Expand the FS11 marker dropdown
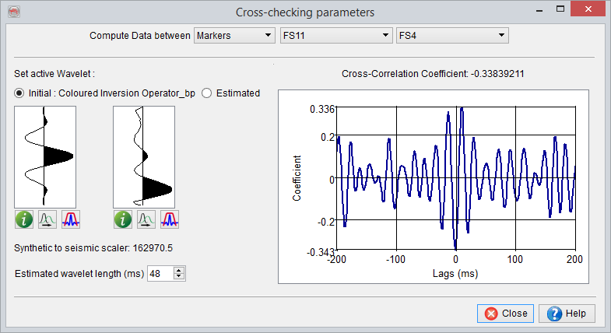611x333 pixels. [335, 36]
